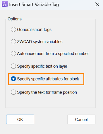Click the 'Specify specific attributes for block' label
The height and width of the screenshot is (134, 103).
48,79
